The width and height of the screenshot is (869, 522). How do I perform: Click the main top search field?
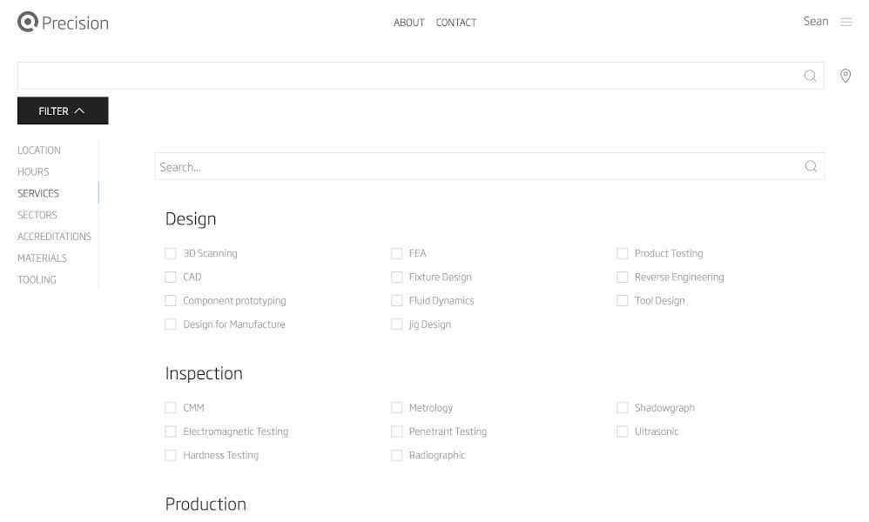pyautogui.click(x=409, y=76)
